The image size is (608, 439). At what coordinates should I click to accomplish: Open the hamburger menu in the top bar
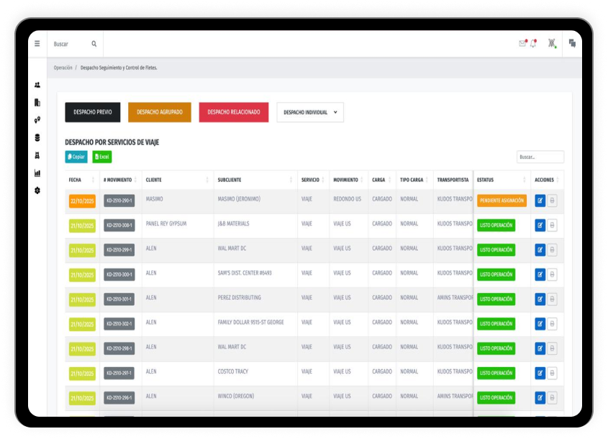37,44
